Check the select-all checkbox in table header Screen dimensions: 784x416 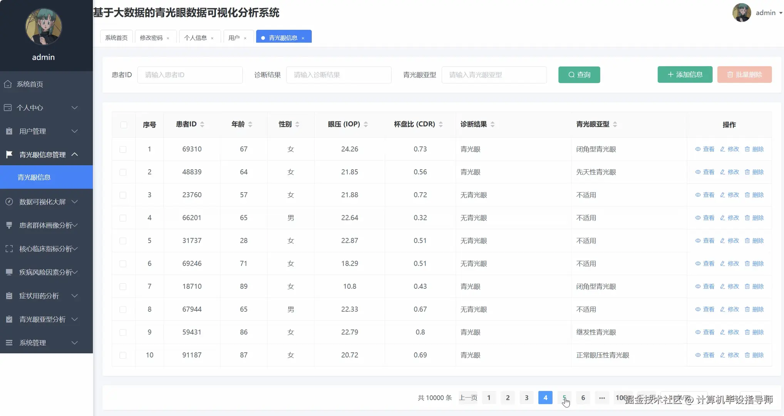pos(124,125)
